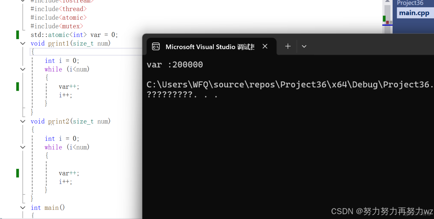Collapse the print1 function body

22,43
